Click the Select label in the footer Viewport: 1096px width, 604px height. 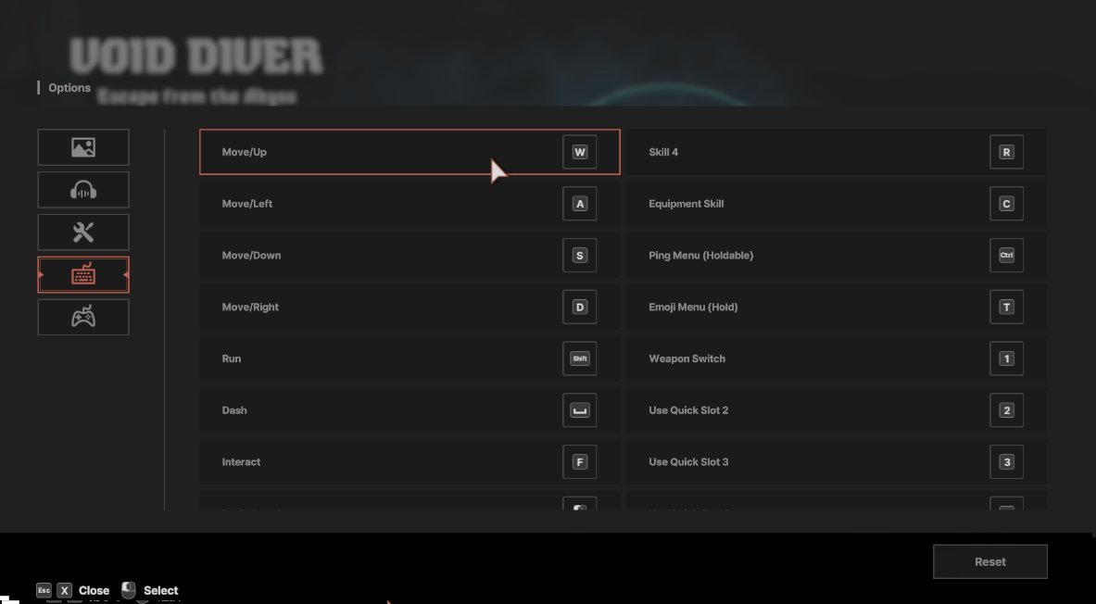(161, 591)
